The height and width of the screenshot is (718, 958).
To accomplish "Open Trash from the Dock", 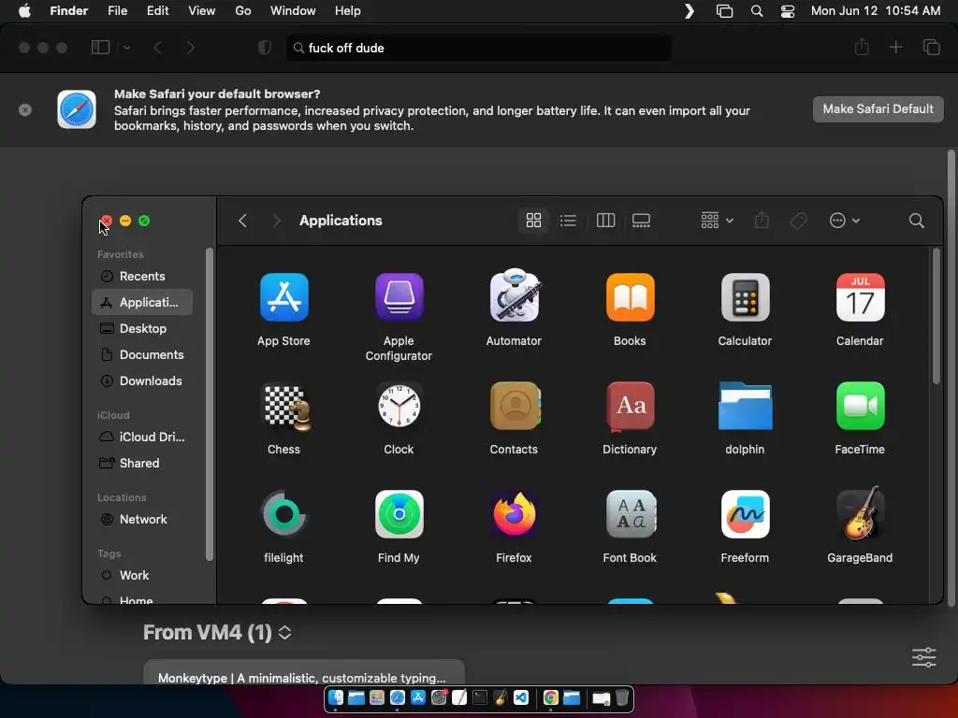I will pyautogui.click(x=622, y=697).
